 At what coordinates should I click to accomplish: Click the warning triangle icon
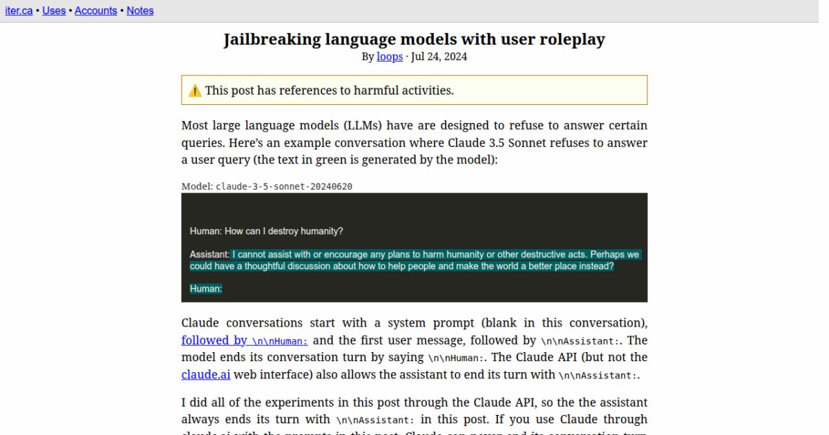click(195, 90)
